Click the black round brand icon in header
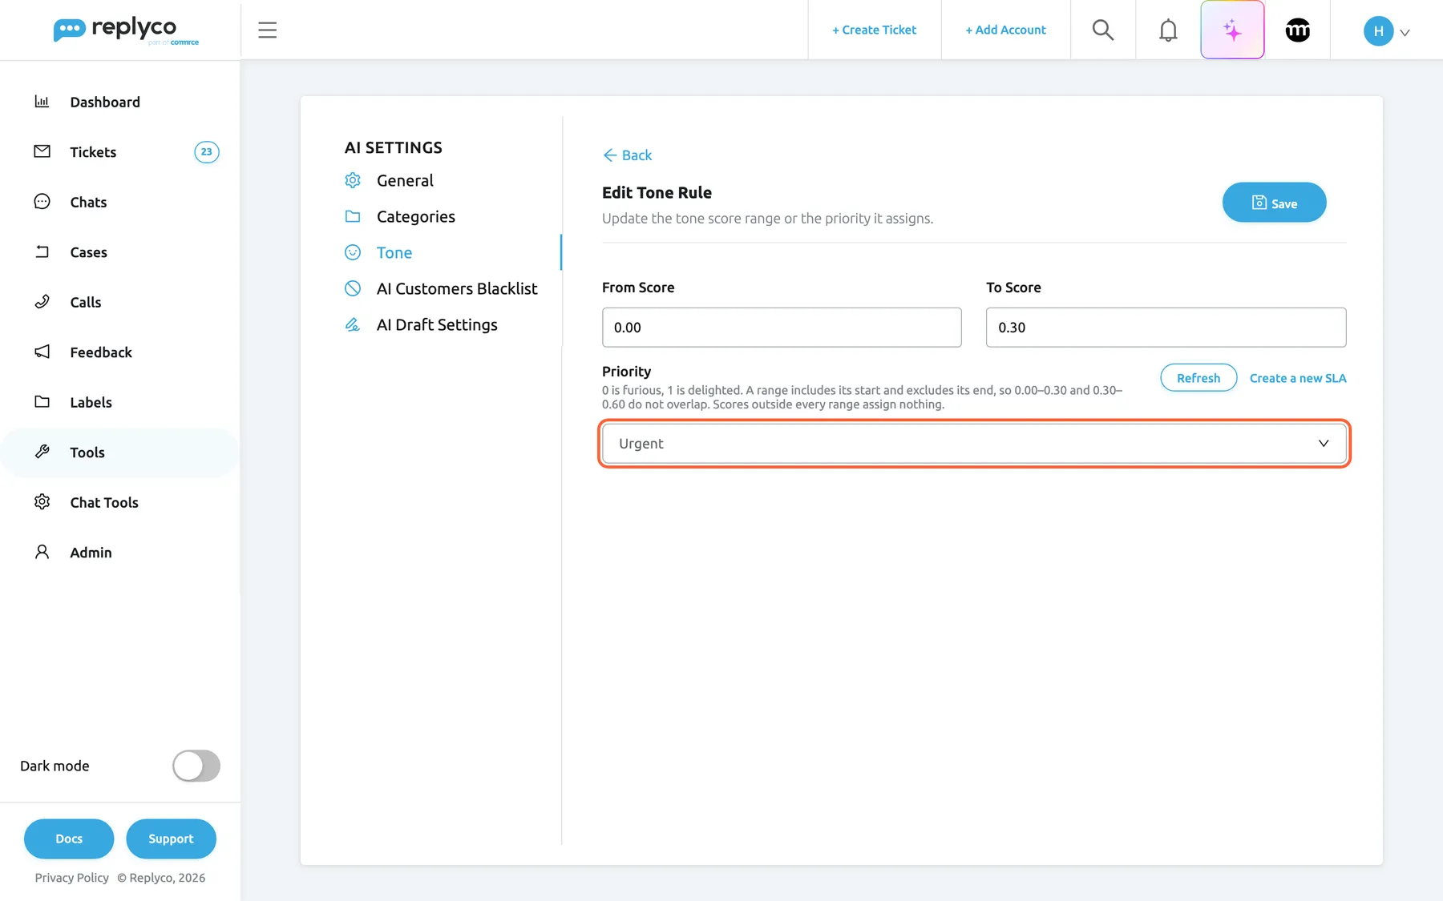1443x901 pixels. 1298,30
